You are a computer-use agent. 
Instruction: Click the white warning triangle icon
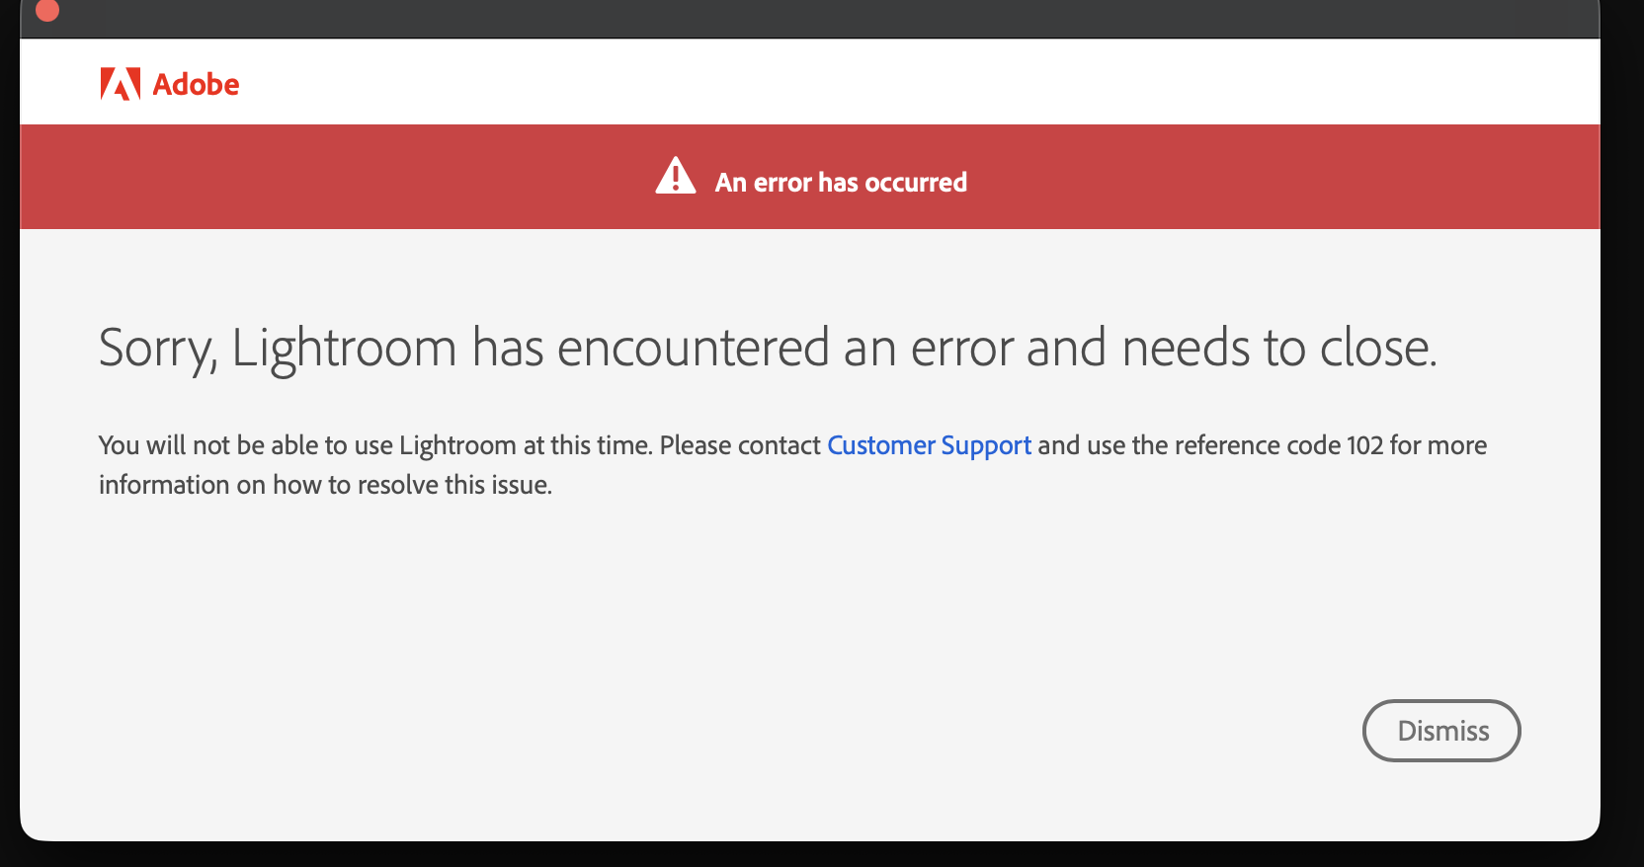[676, 177]
